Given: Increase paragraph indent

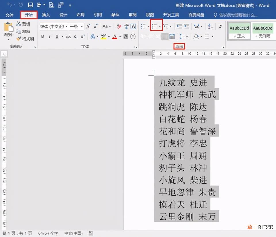Looking at the screenshot, I should tap(186, 26).
